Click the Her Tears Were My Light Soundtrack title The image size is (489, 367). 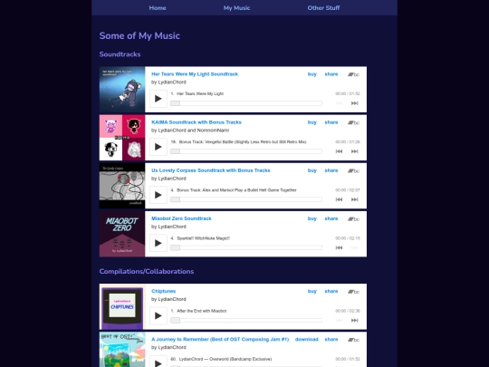195,74
